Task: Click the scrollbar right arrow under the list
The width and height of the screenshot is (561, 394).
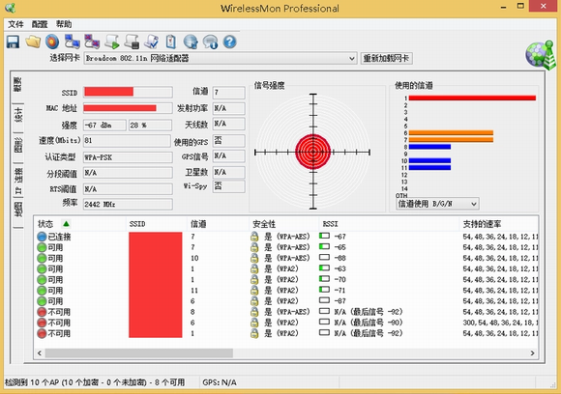Action: 532,352
